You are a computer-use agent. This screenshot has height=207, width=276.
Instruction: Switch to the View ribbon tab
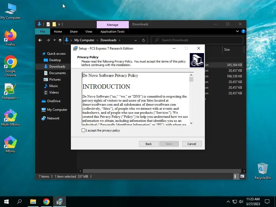(89, 32)
